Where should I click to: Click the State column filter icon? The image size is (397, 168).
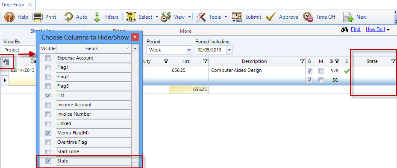pos(393,61)
